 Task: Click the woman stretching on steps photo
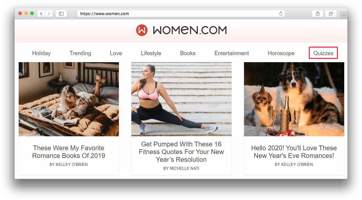[x=181, y=99]
